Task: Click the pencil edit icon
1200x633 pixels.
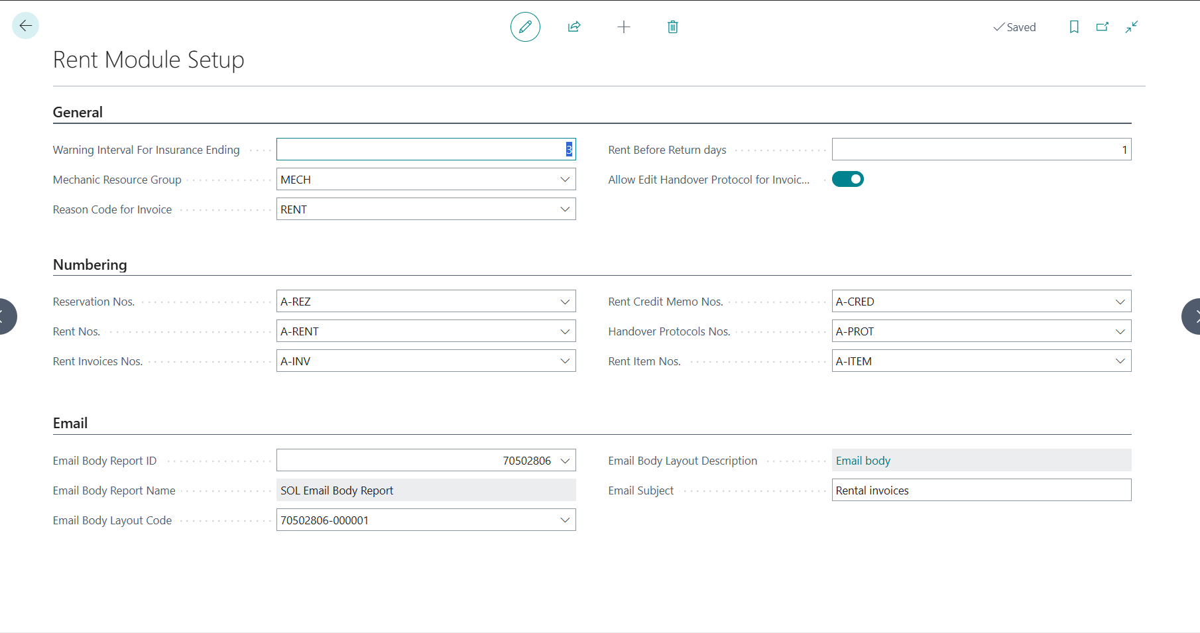Action: [525, 27]
